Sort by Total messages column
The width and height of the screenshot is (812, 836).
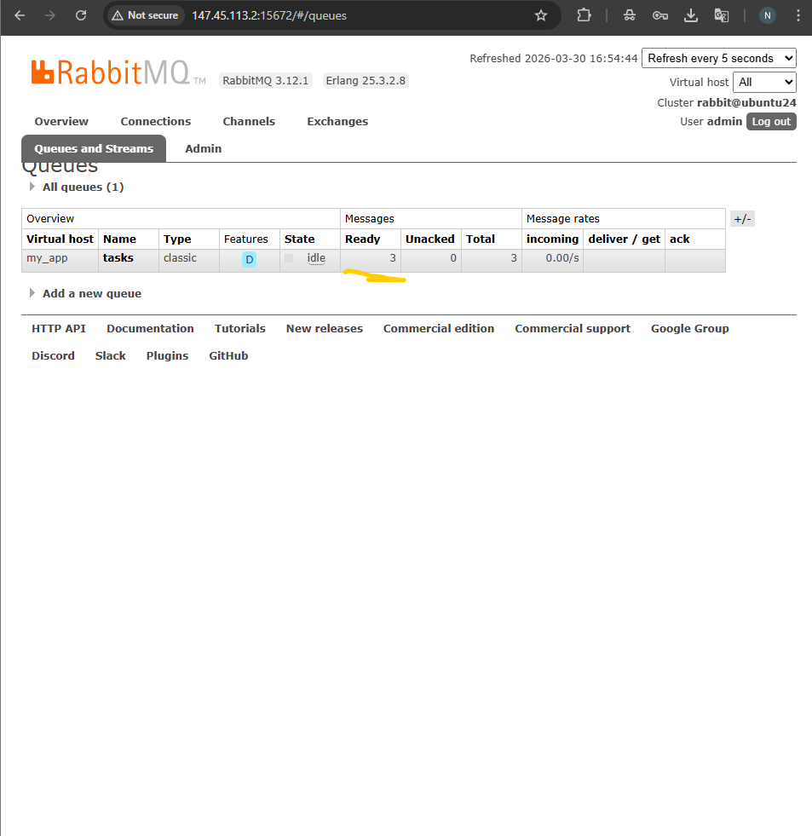[x=481, y=239]
